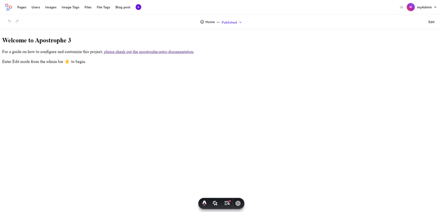
Task: Expand the myAdmin account menu chevron
Action: click(x=435, y=8)
